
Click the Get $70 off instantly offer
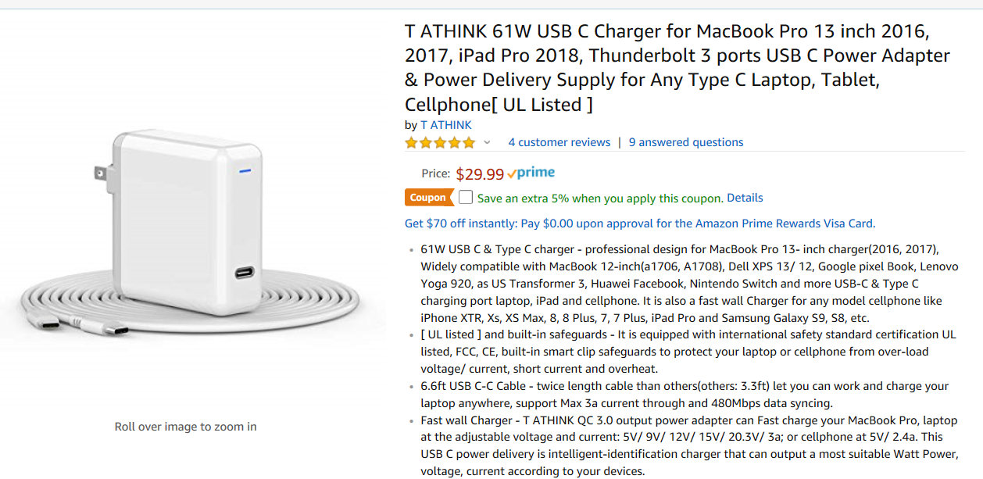tap(639, 223)
